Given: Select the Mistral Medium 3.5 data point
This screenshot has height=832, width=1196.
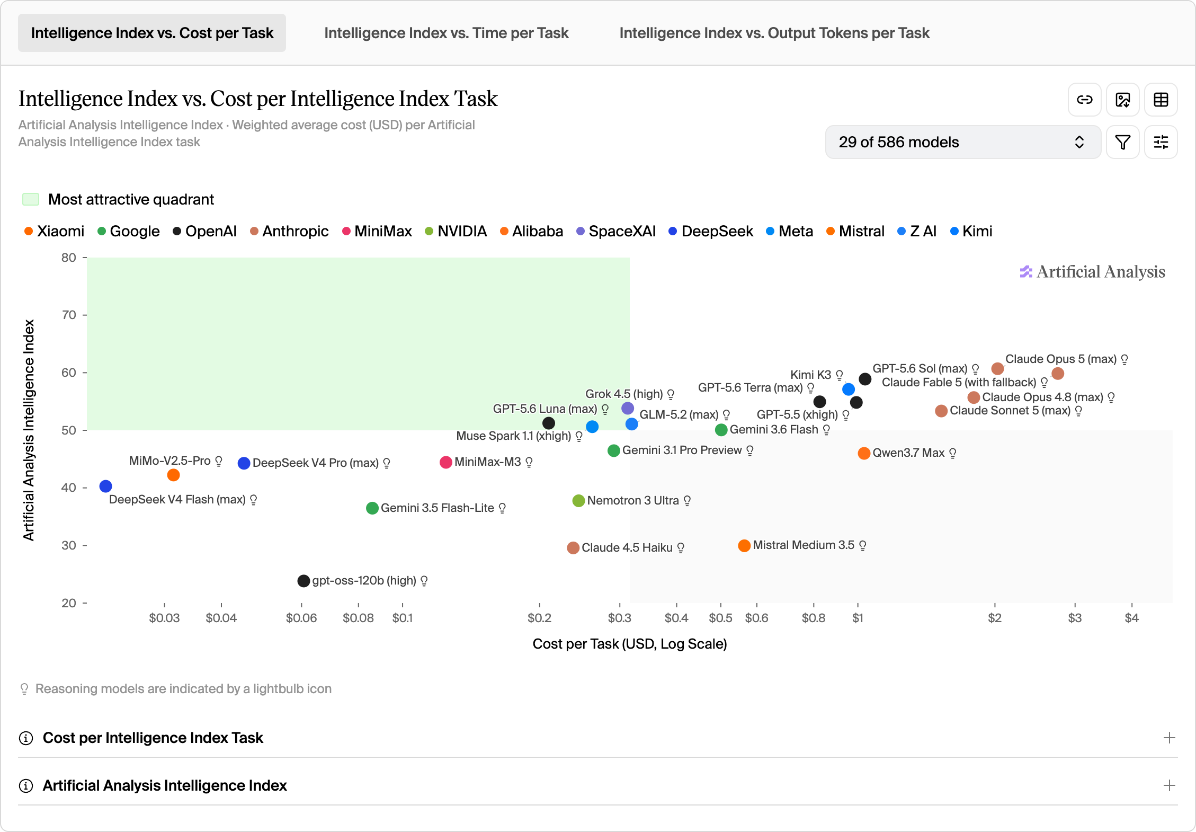Looking at the screenshot, I should pyautogui.click(x=744, y=545).
